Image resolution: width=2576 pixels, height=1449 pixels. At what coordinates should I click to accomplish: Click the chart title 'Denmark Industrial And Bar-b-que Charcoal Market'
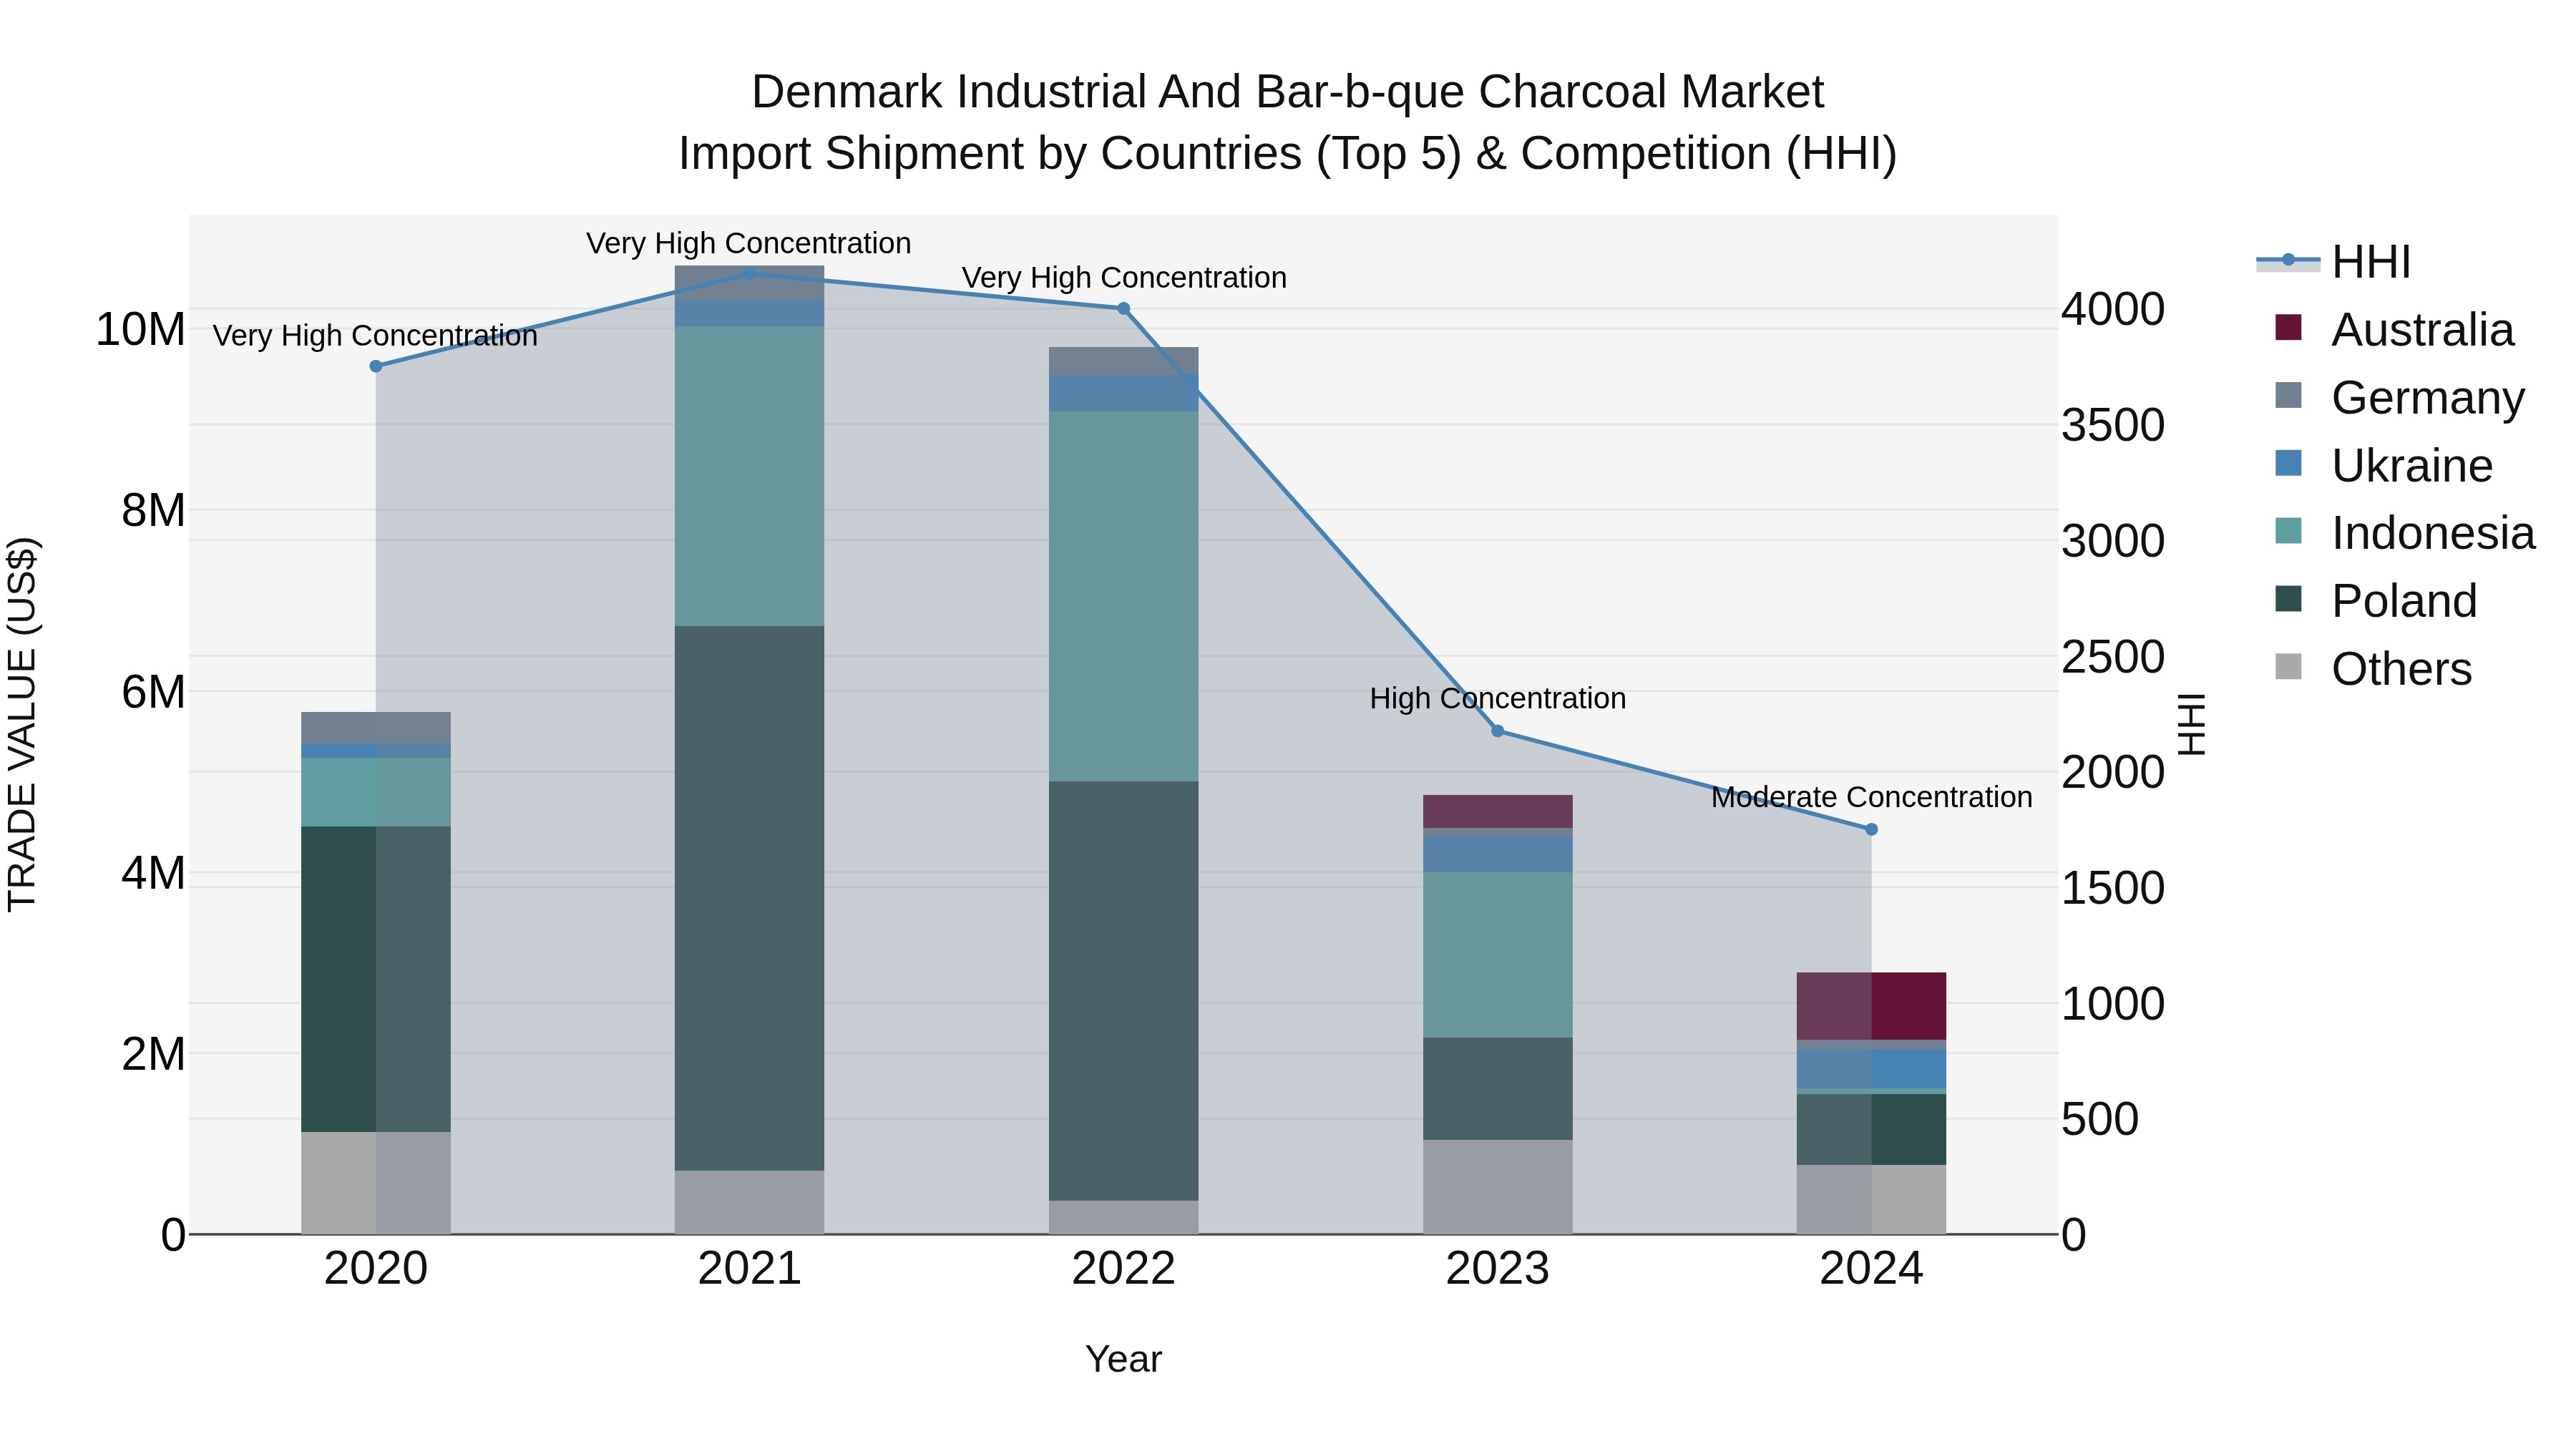pos(1288,92)
